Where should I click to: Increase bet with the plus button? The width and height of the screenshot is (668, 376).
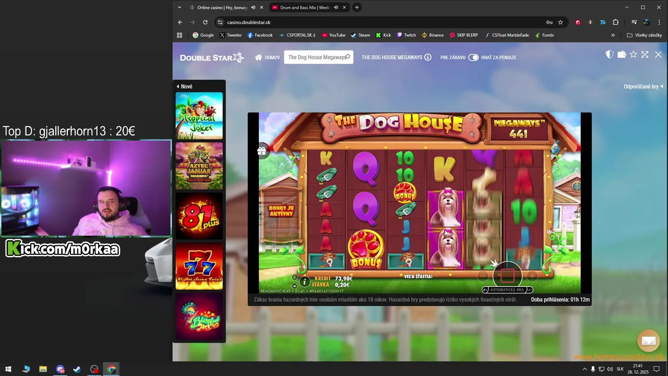coord(531,276)
